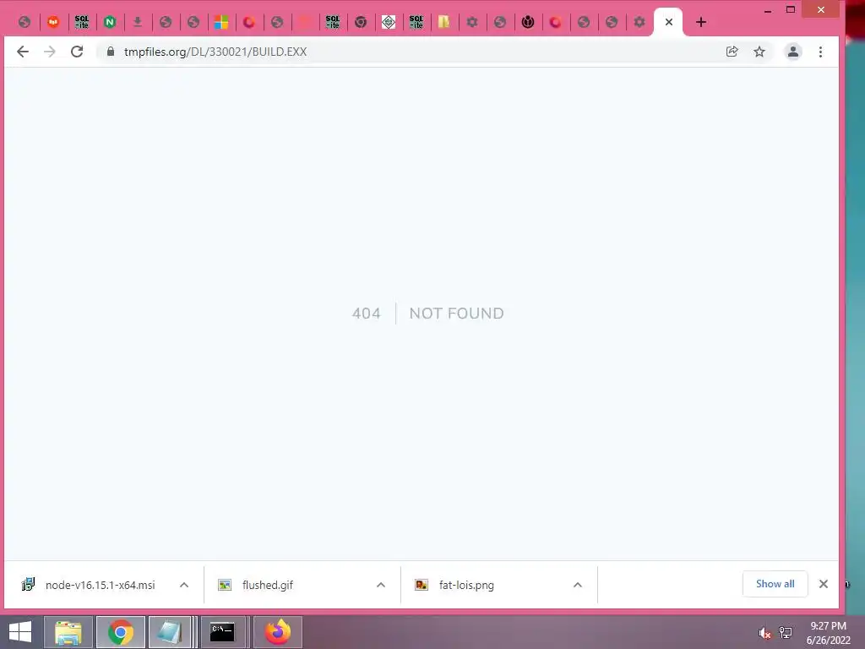Share this page using the share icon

tap(732, 52)
